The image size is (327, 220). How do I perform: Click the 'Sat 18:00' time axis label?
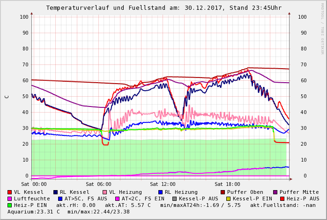pyautogui.click(x=227, y=184)
